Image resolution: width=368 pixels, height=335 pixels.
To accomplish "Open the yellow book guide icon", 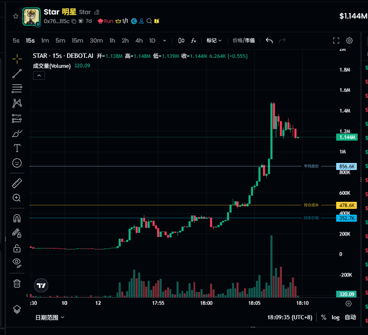I will 156,21.
